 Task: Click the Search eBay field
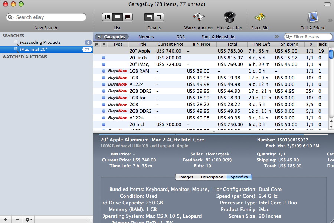pos(46,17)
